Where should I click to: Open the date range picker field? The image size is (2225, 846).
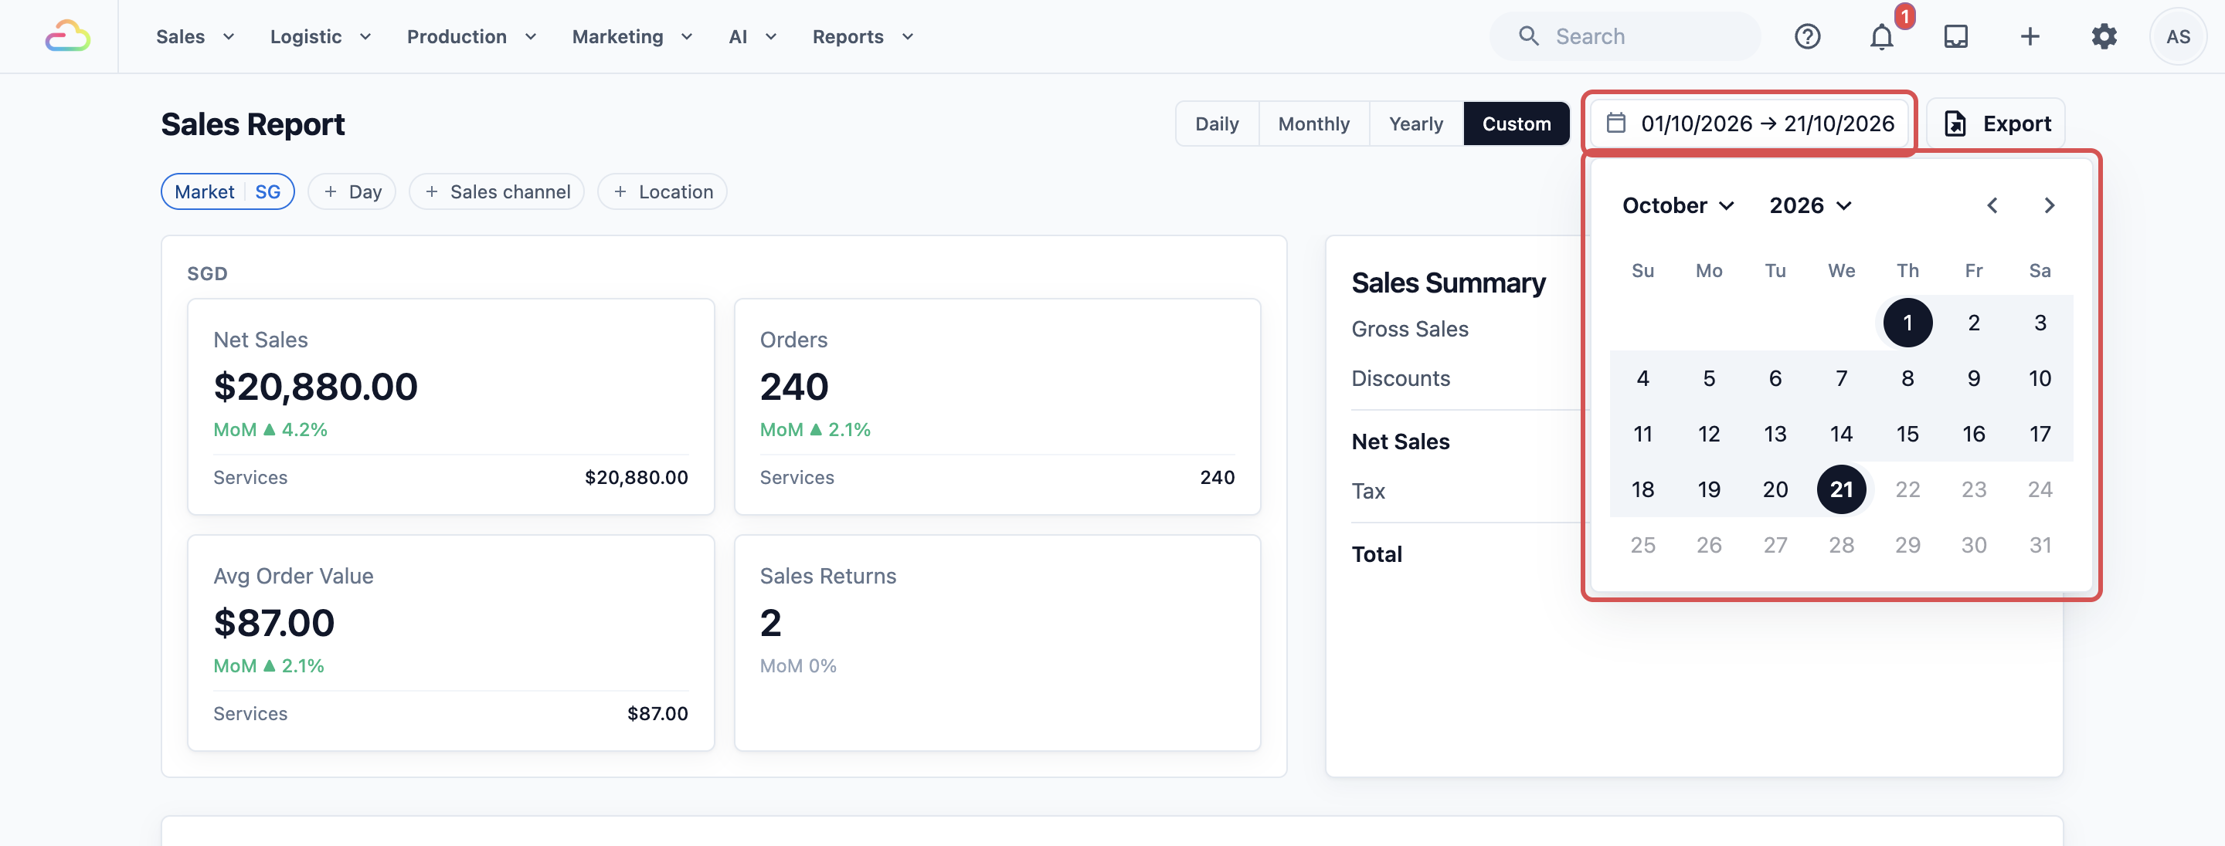click(1749, 124)
